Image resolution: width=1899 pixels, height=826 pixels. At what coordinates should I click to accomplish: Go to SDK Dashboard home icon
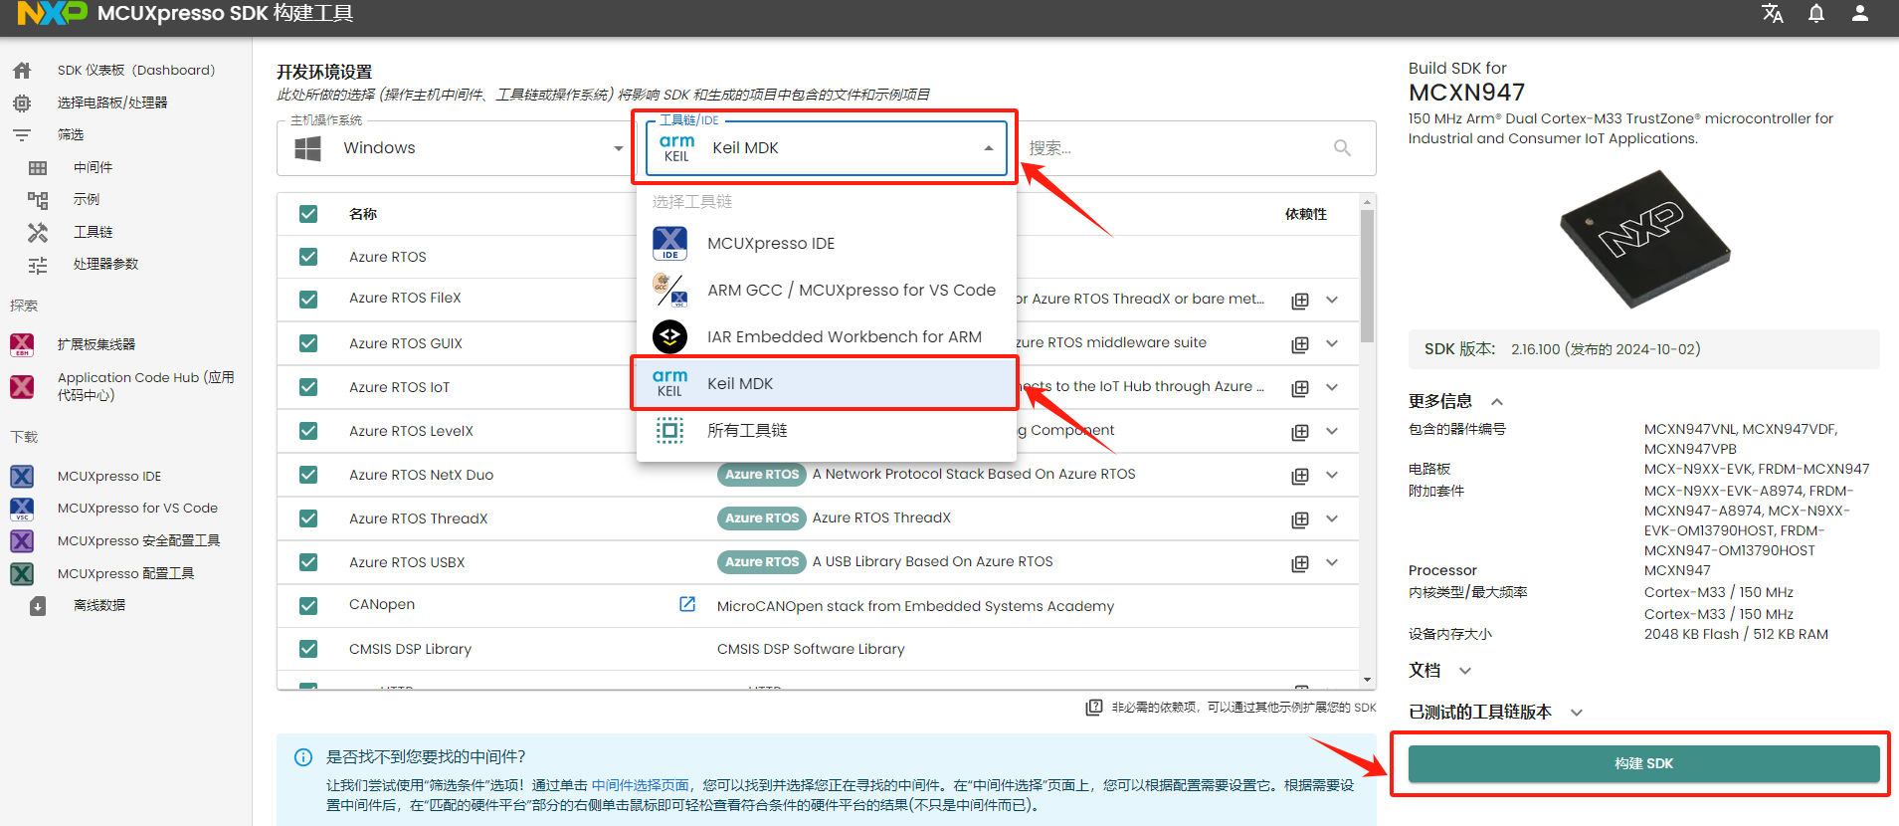point(22,71)
